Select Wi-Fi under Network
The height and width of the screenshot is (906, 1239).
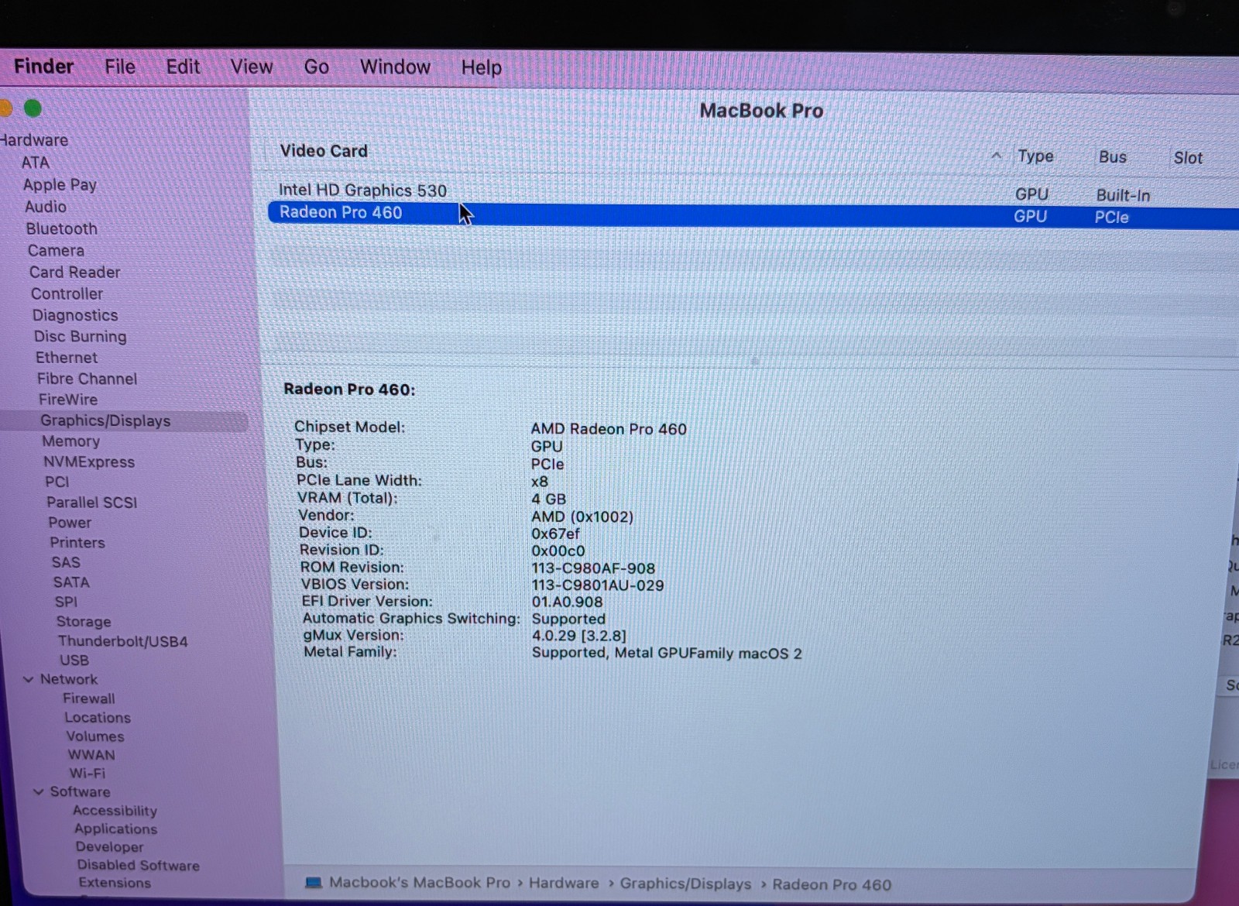click(87, 774)
